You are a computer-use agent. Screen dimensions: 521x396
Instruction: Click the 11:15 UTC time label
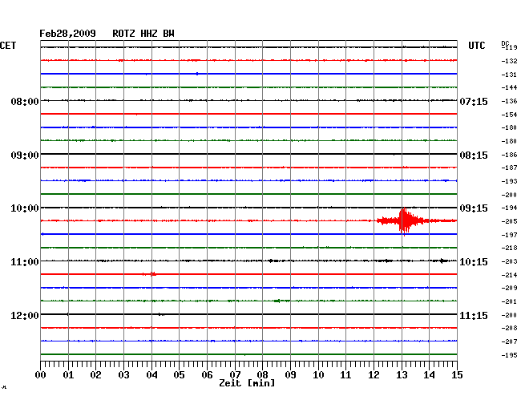click(474, 315)
